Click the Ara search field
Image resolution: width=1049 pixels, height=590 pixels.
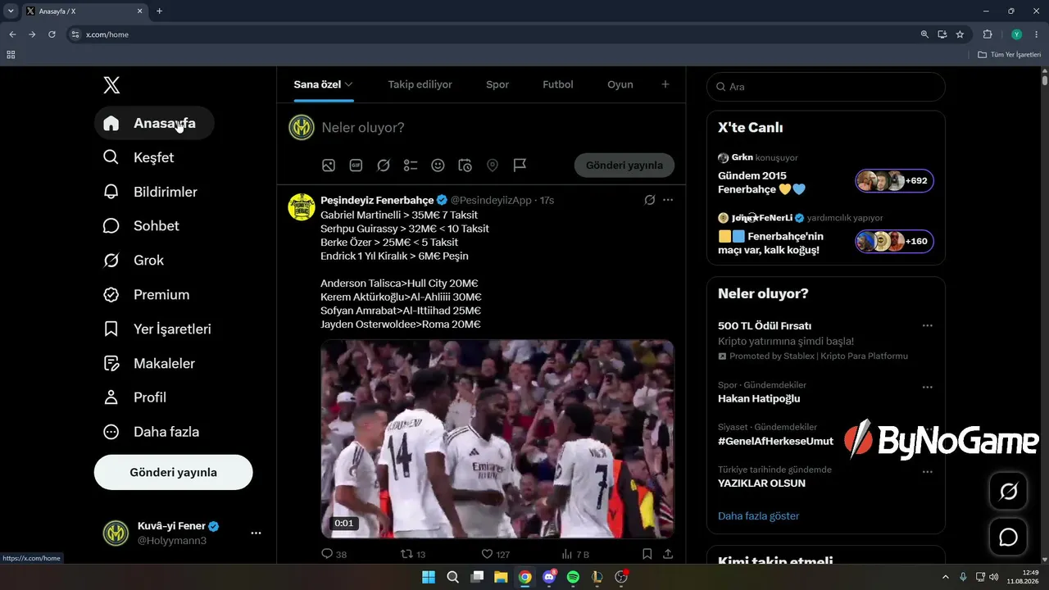tap(826, 87)
